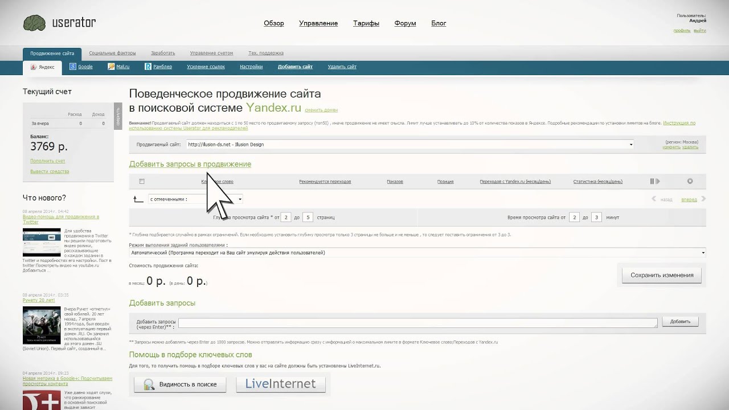729x410 pixels.
Task: Click 'выйти' logout link
Action: point(700,31)
